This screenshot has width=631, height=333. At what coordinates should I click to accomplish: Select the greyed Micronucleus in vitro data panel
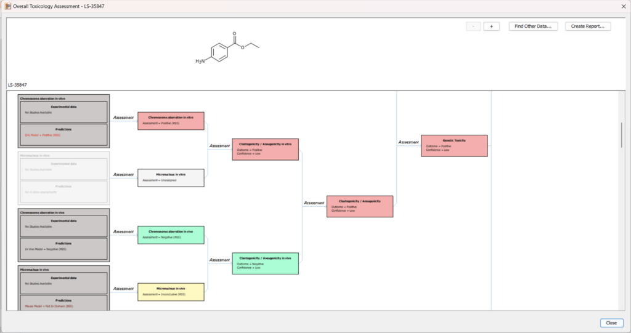(x=64, y=178)
